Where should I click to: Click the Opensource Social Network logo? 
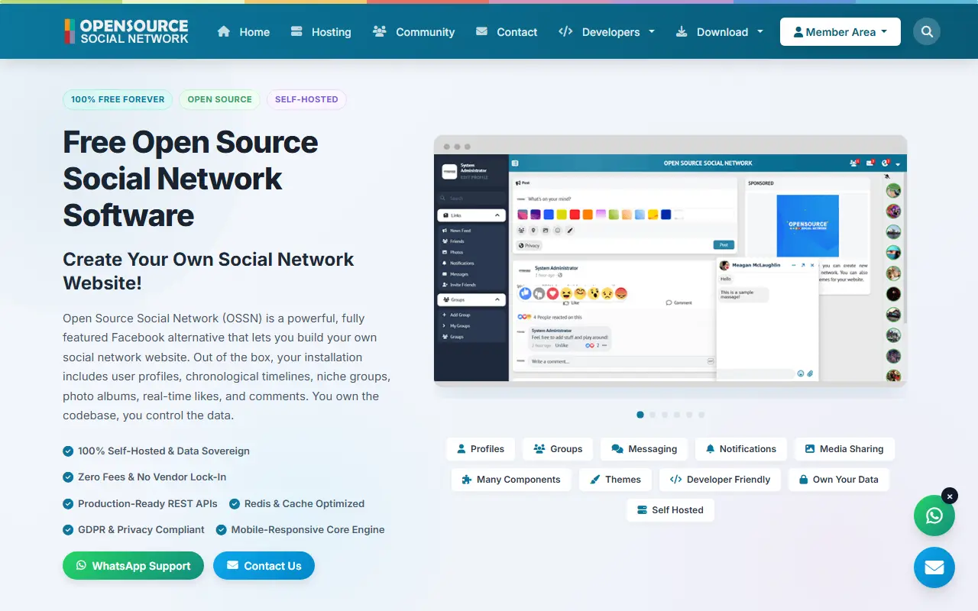[x=126, y=31]
